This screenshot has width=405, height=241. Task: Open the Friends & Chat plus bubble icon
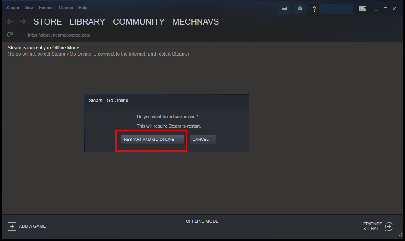(x=389, y=227)
